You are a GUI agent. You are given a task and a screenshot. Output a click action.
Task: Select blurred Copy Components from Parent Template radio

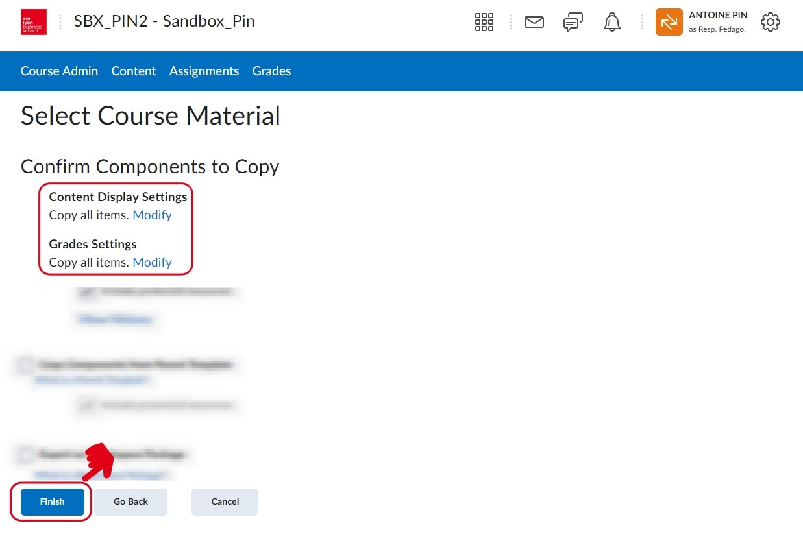pyautogui.click(x=24, y=365)
